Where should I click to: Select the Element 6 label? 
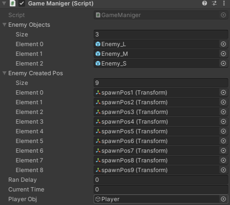pyautogui.click(x=29, y=151)
